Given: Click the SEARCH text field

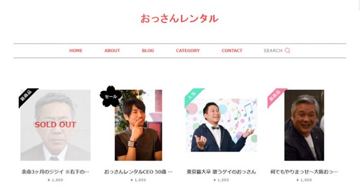Looking at the screenshot, I should (273, 51).
